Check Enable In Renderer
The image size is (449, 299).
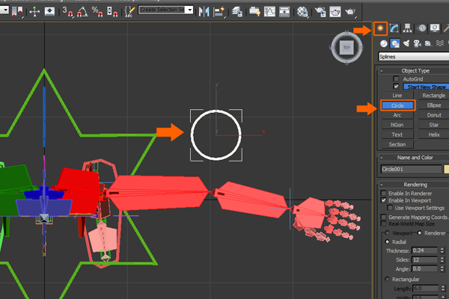pos(384,194)
